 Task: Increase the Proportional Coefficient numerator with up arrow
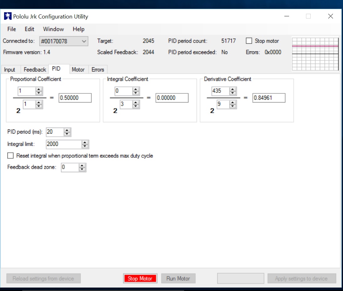click(39, 89)
